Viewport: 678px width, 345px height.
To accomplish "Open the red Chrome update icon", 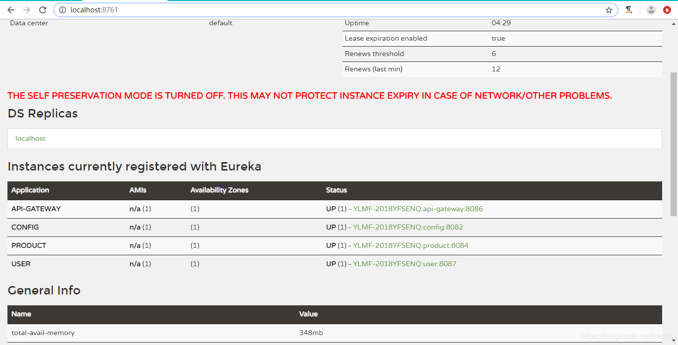I will [x=667, y=10].
